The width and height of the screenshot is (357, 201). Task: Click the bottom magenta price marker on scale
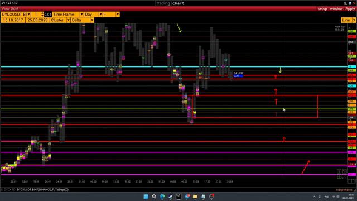pos(352,175)
